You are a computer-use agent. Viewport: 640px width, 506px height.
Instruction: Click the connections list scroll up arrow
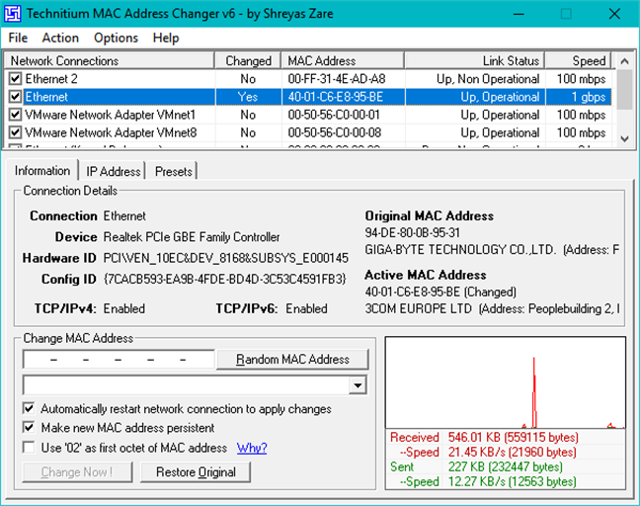624,61
